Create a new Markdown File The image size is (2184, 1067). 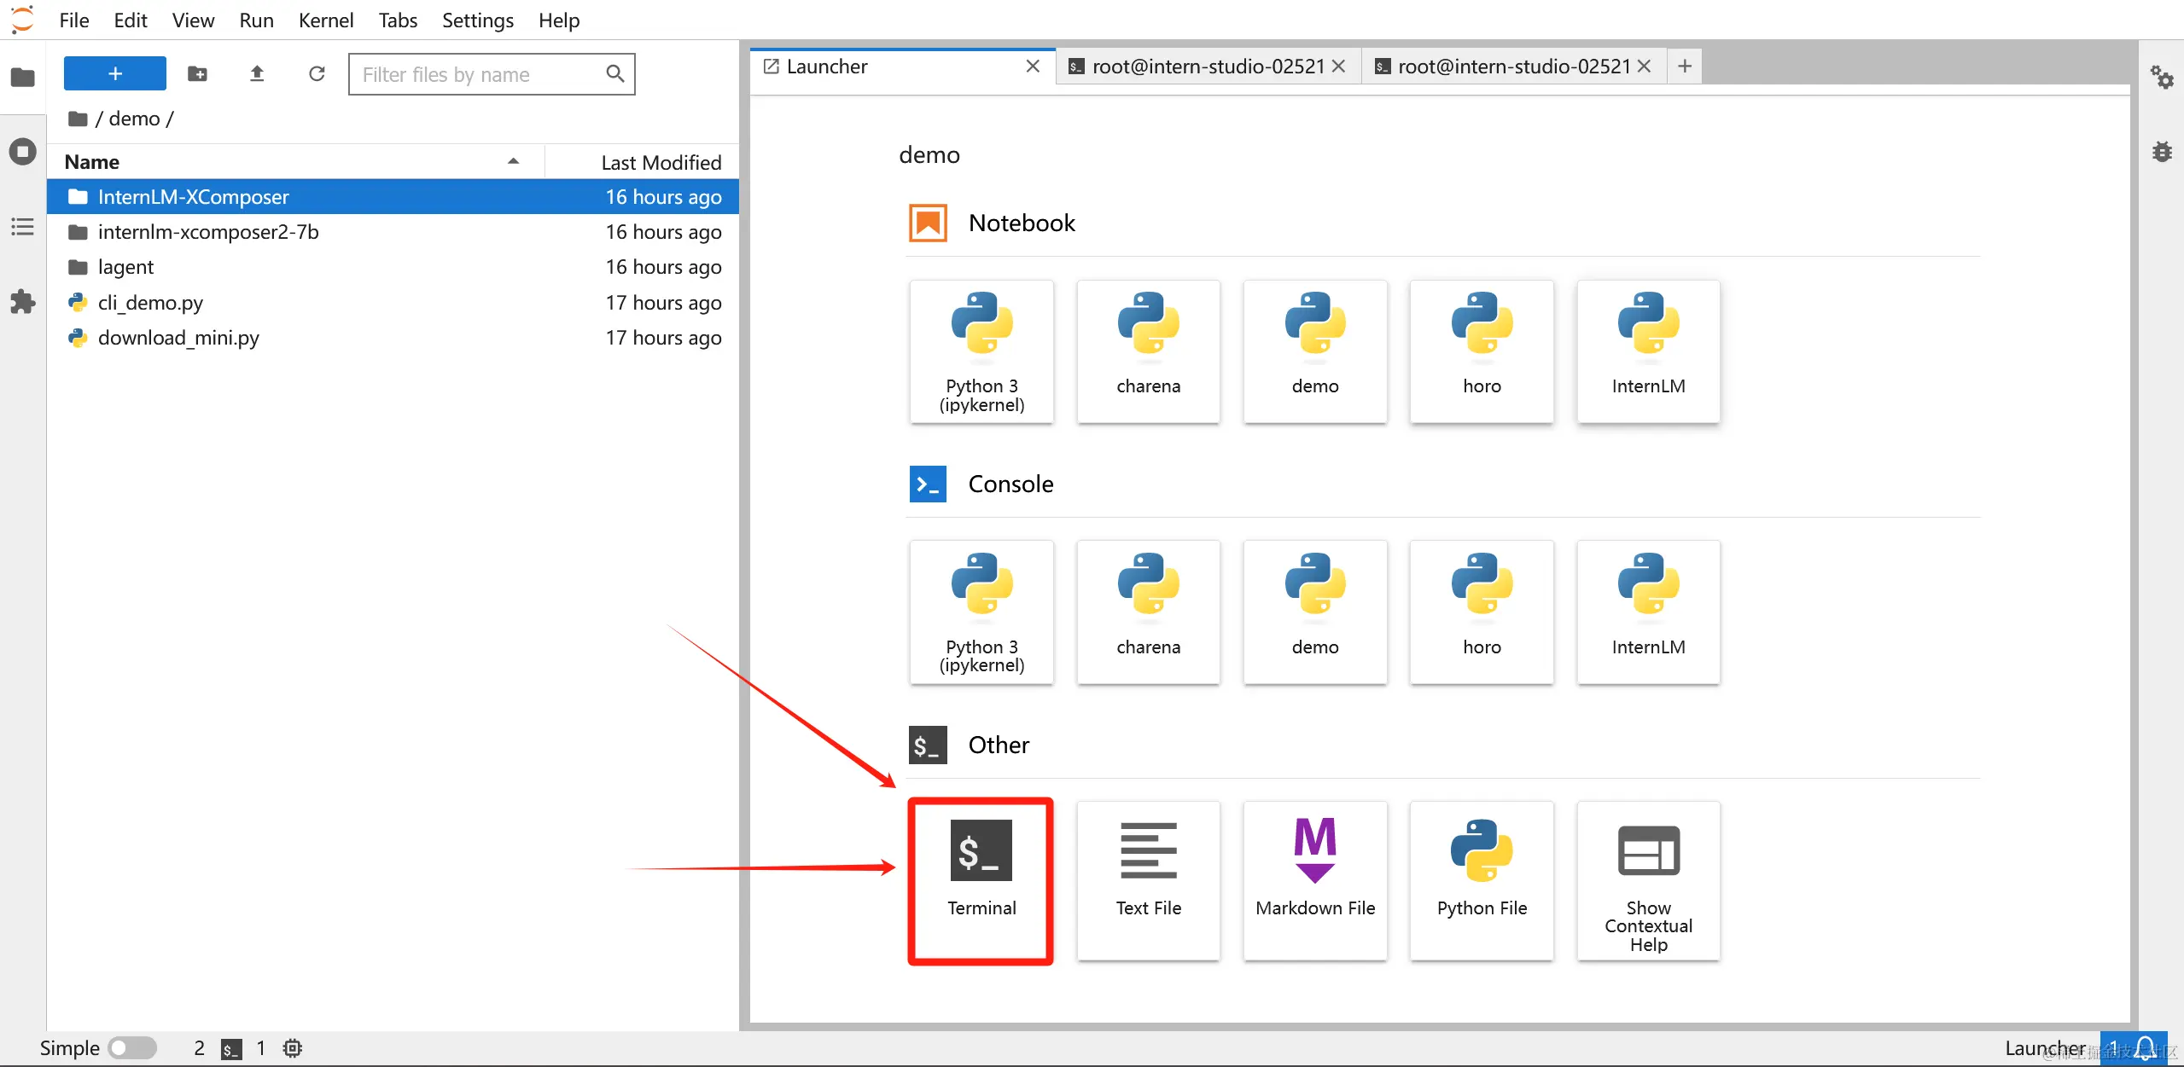point(1314,880)
